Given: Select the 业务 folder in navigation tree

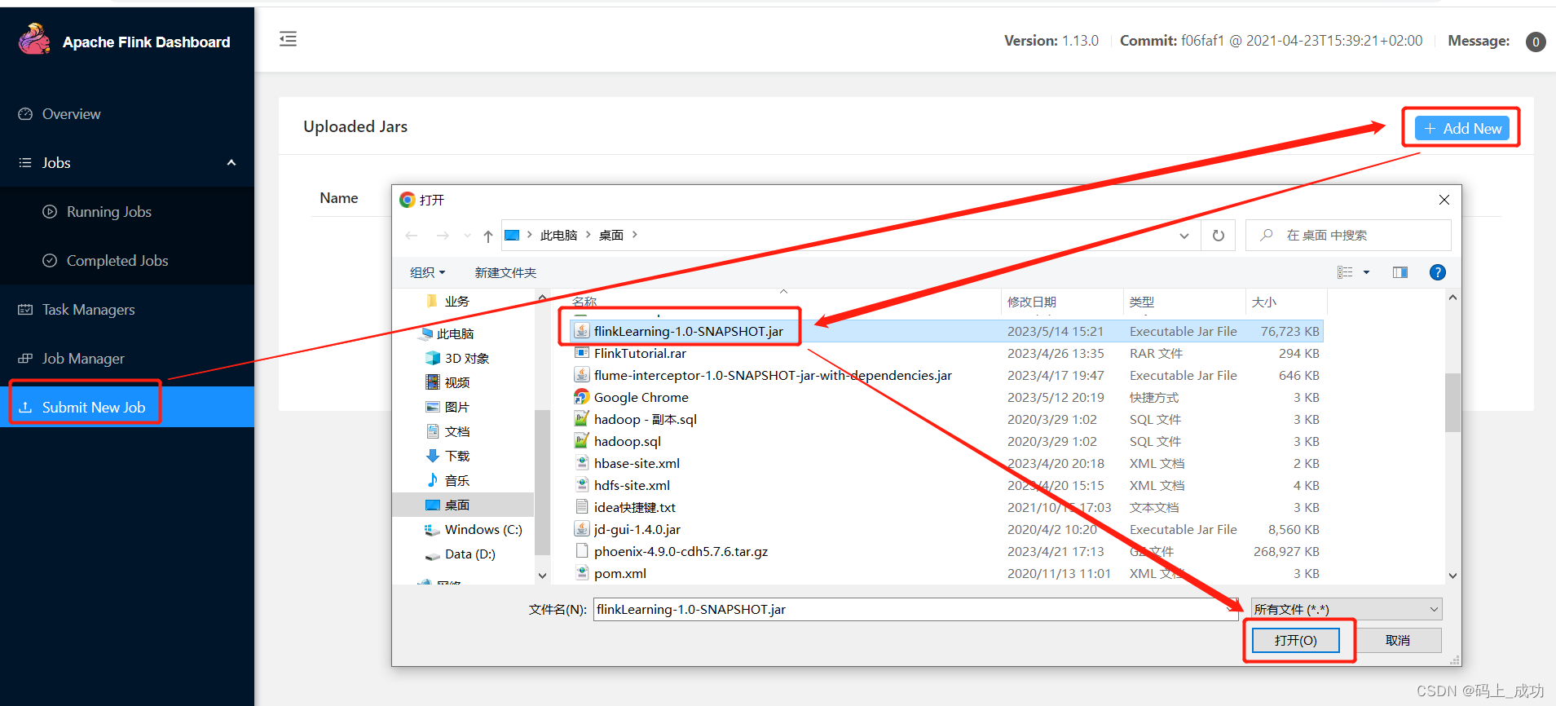Looking at the screenshot, I should (x=456, y=301).
